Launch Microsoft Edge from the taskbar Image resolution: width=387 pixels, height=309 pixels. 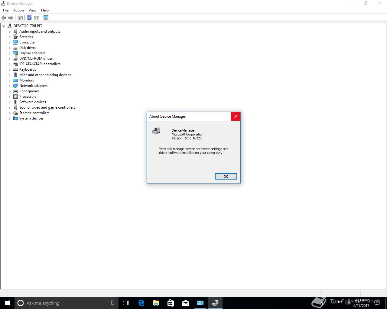coord(141,303)
